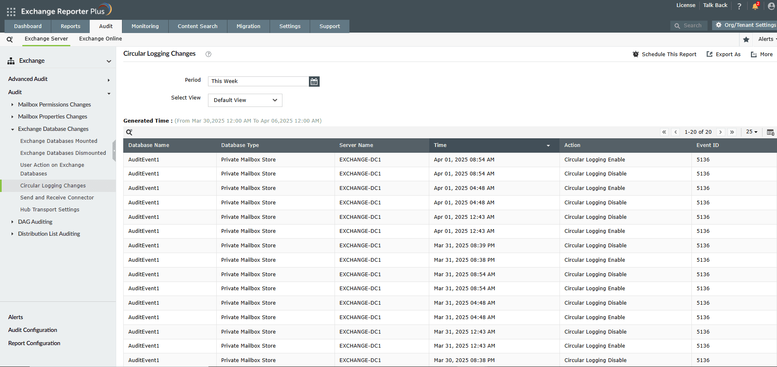Viewport: 777px width, 367px height.
Task: Switch to the Monitoring tab
Action: 145,26
